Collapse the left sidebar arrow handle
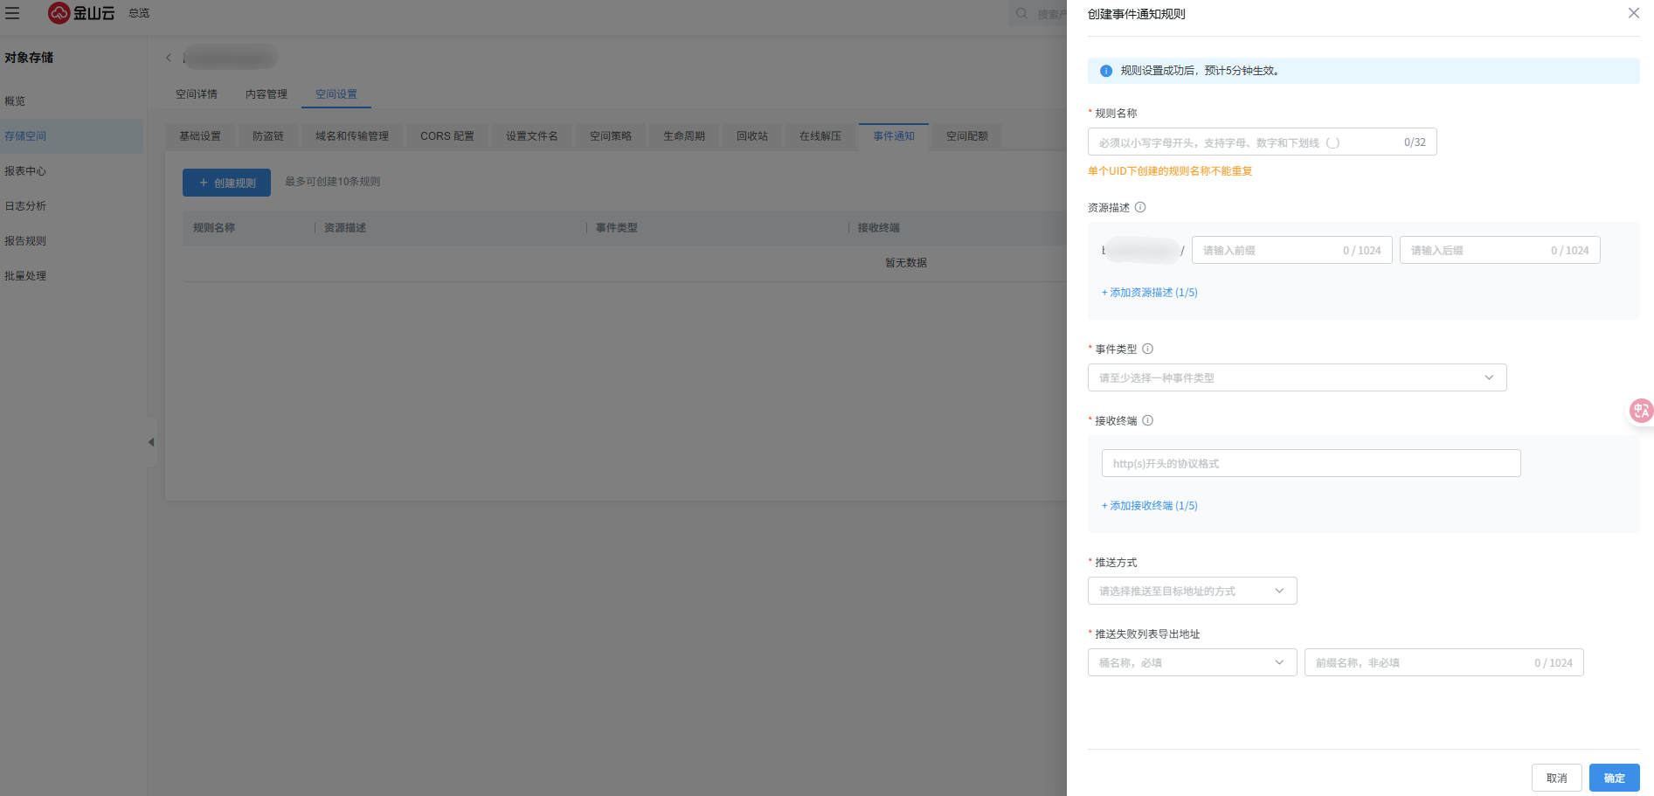Screen dimensions: 1654x796 tap(151, 442)
